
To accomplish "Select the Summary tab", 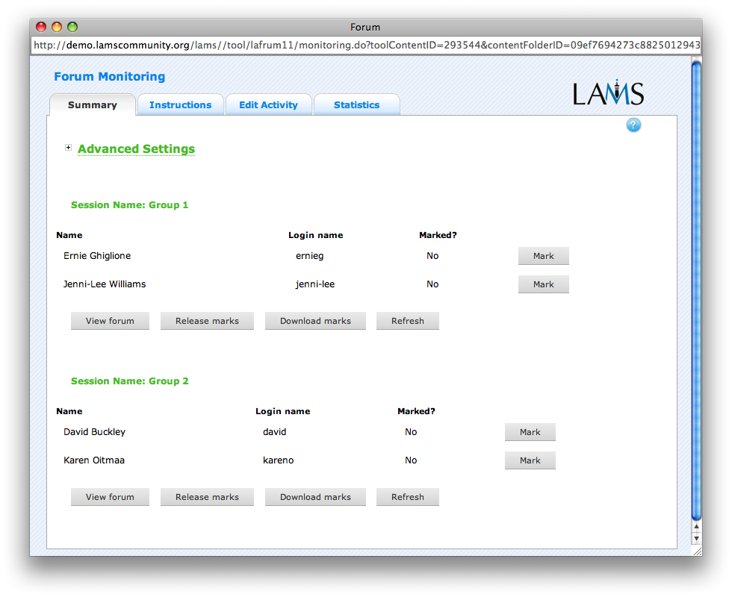I will pyautogui.click(x=93, y=105).
